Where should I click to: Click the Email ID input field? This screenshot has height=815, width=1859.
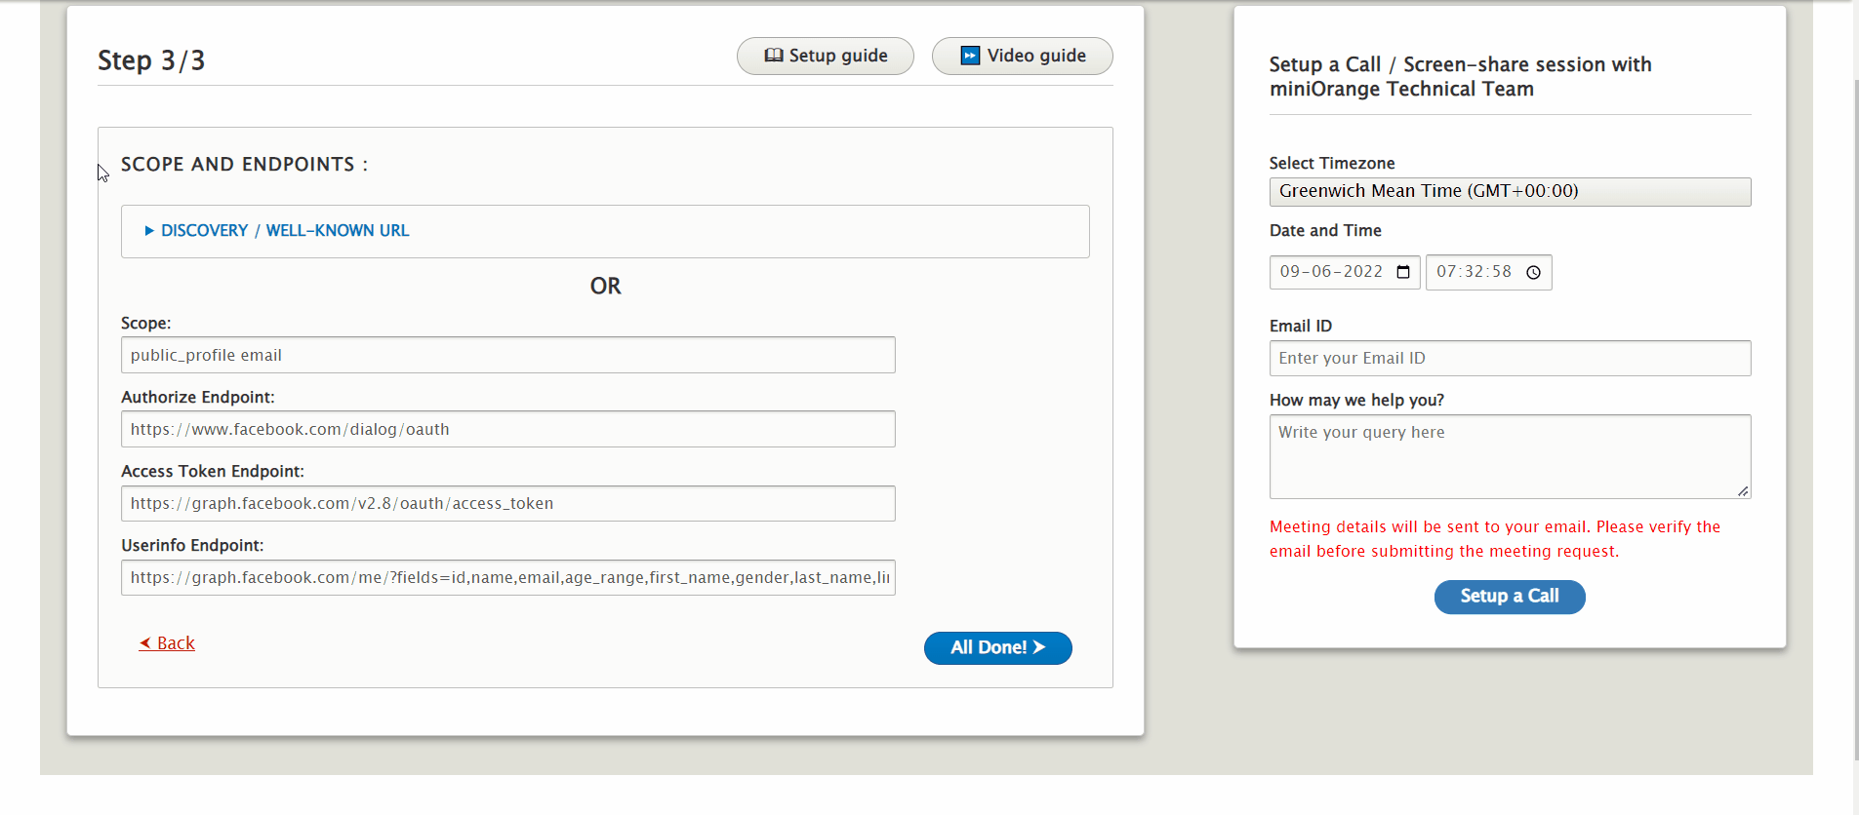click(x=1509, y=358)
